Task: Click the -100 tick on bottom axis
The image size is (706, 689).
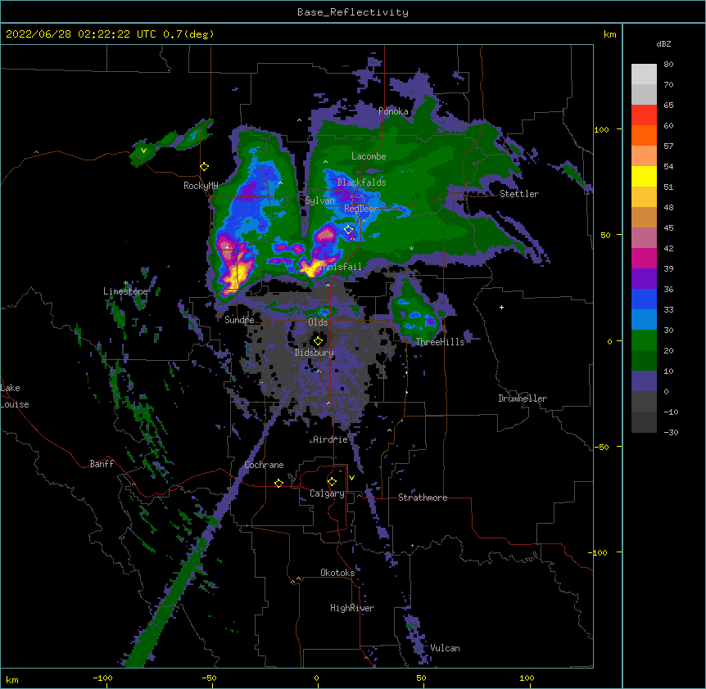Action: click(x=102, y=678)
